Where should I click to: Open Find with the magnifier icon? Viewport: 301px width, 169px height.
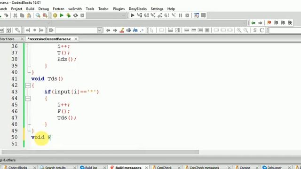[38, 15]
